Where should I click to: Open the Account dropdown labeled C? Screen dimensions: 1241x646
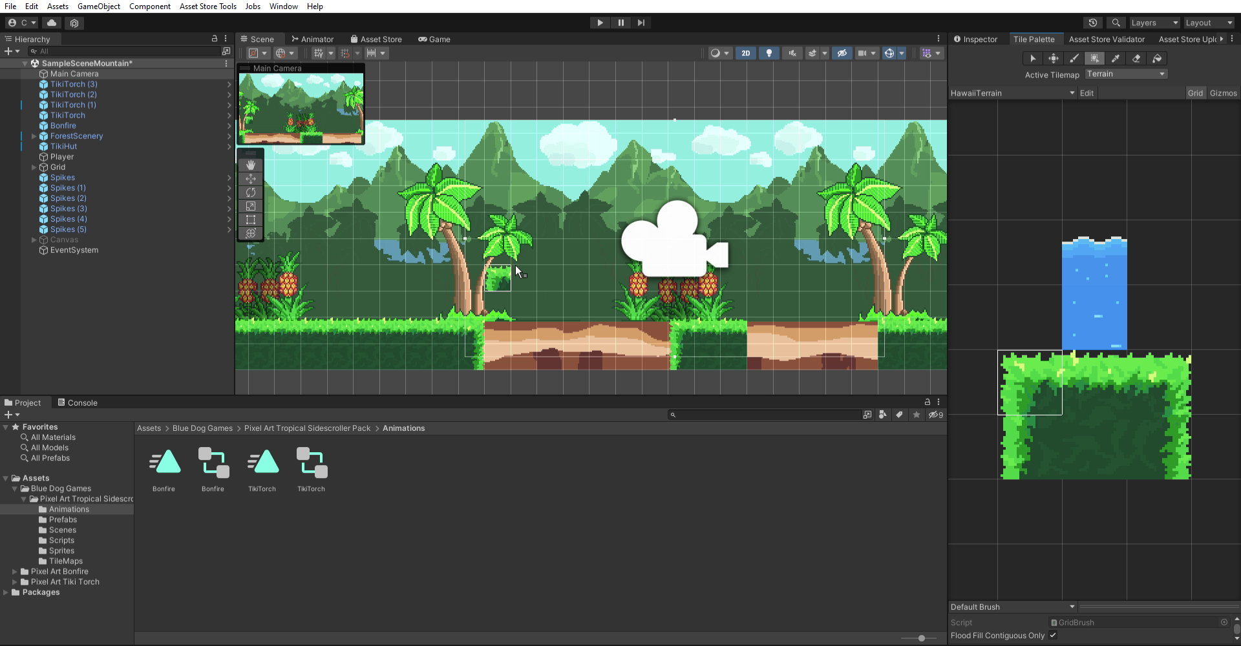point(23,23)
